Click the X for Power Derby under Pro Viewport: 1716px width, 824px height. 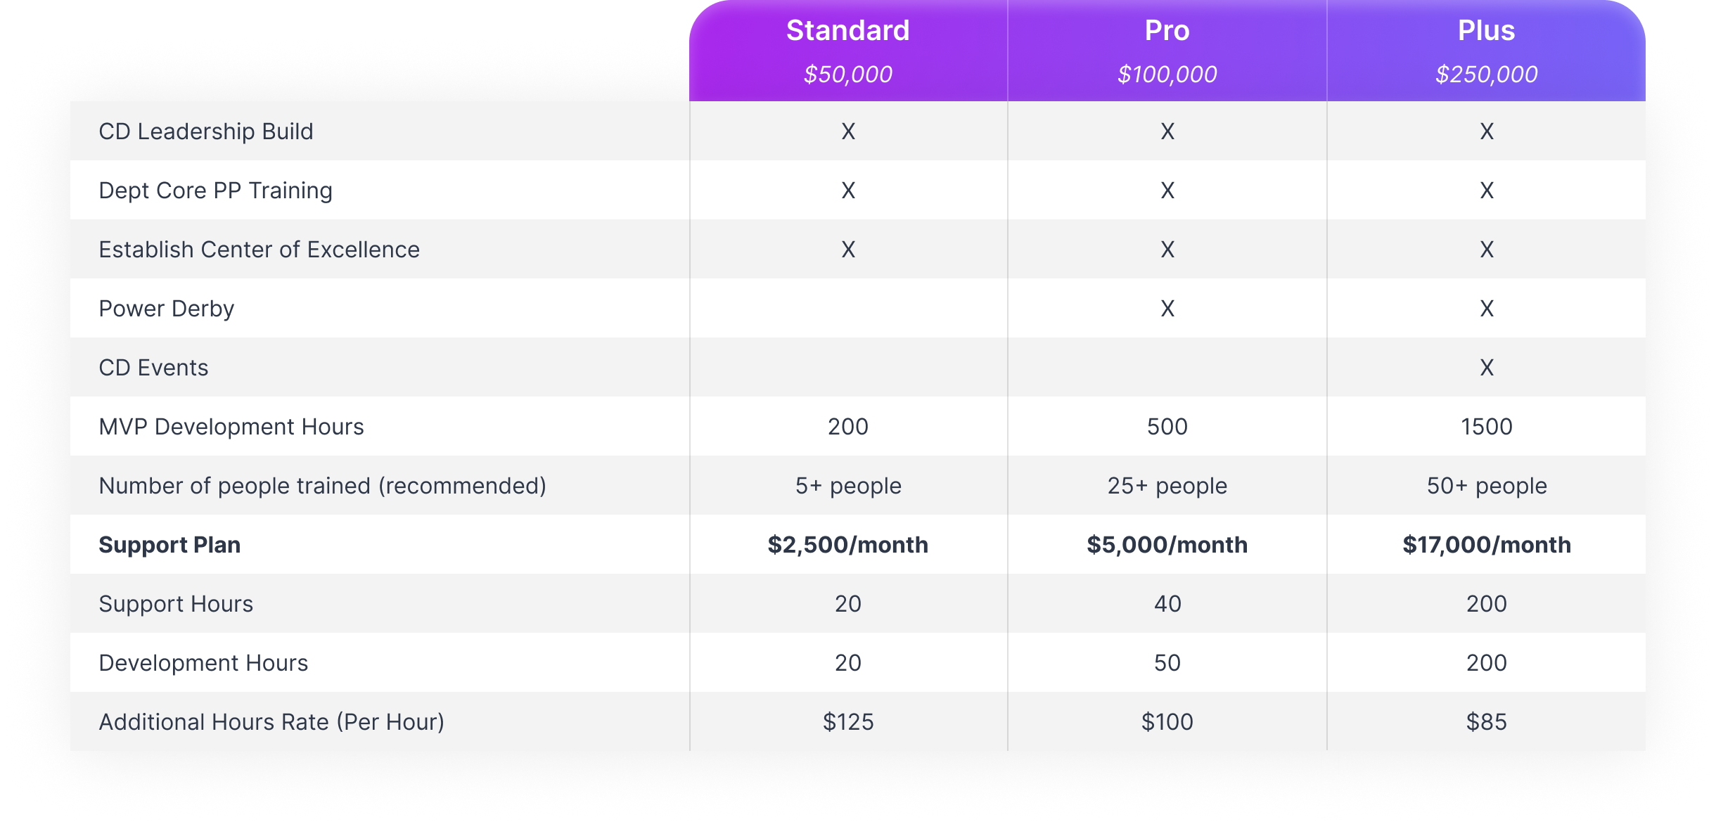[1167, 308]
